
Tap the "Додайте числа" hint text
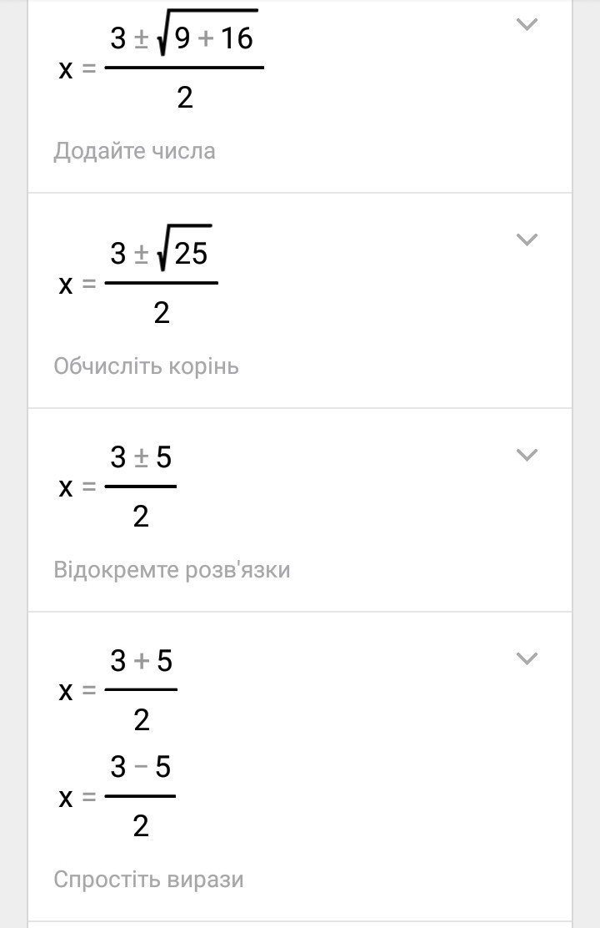135,151
